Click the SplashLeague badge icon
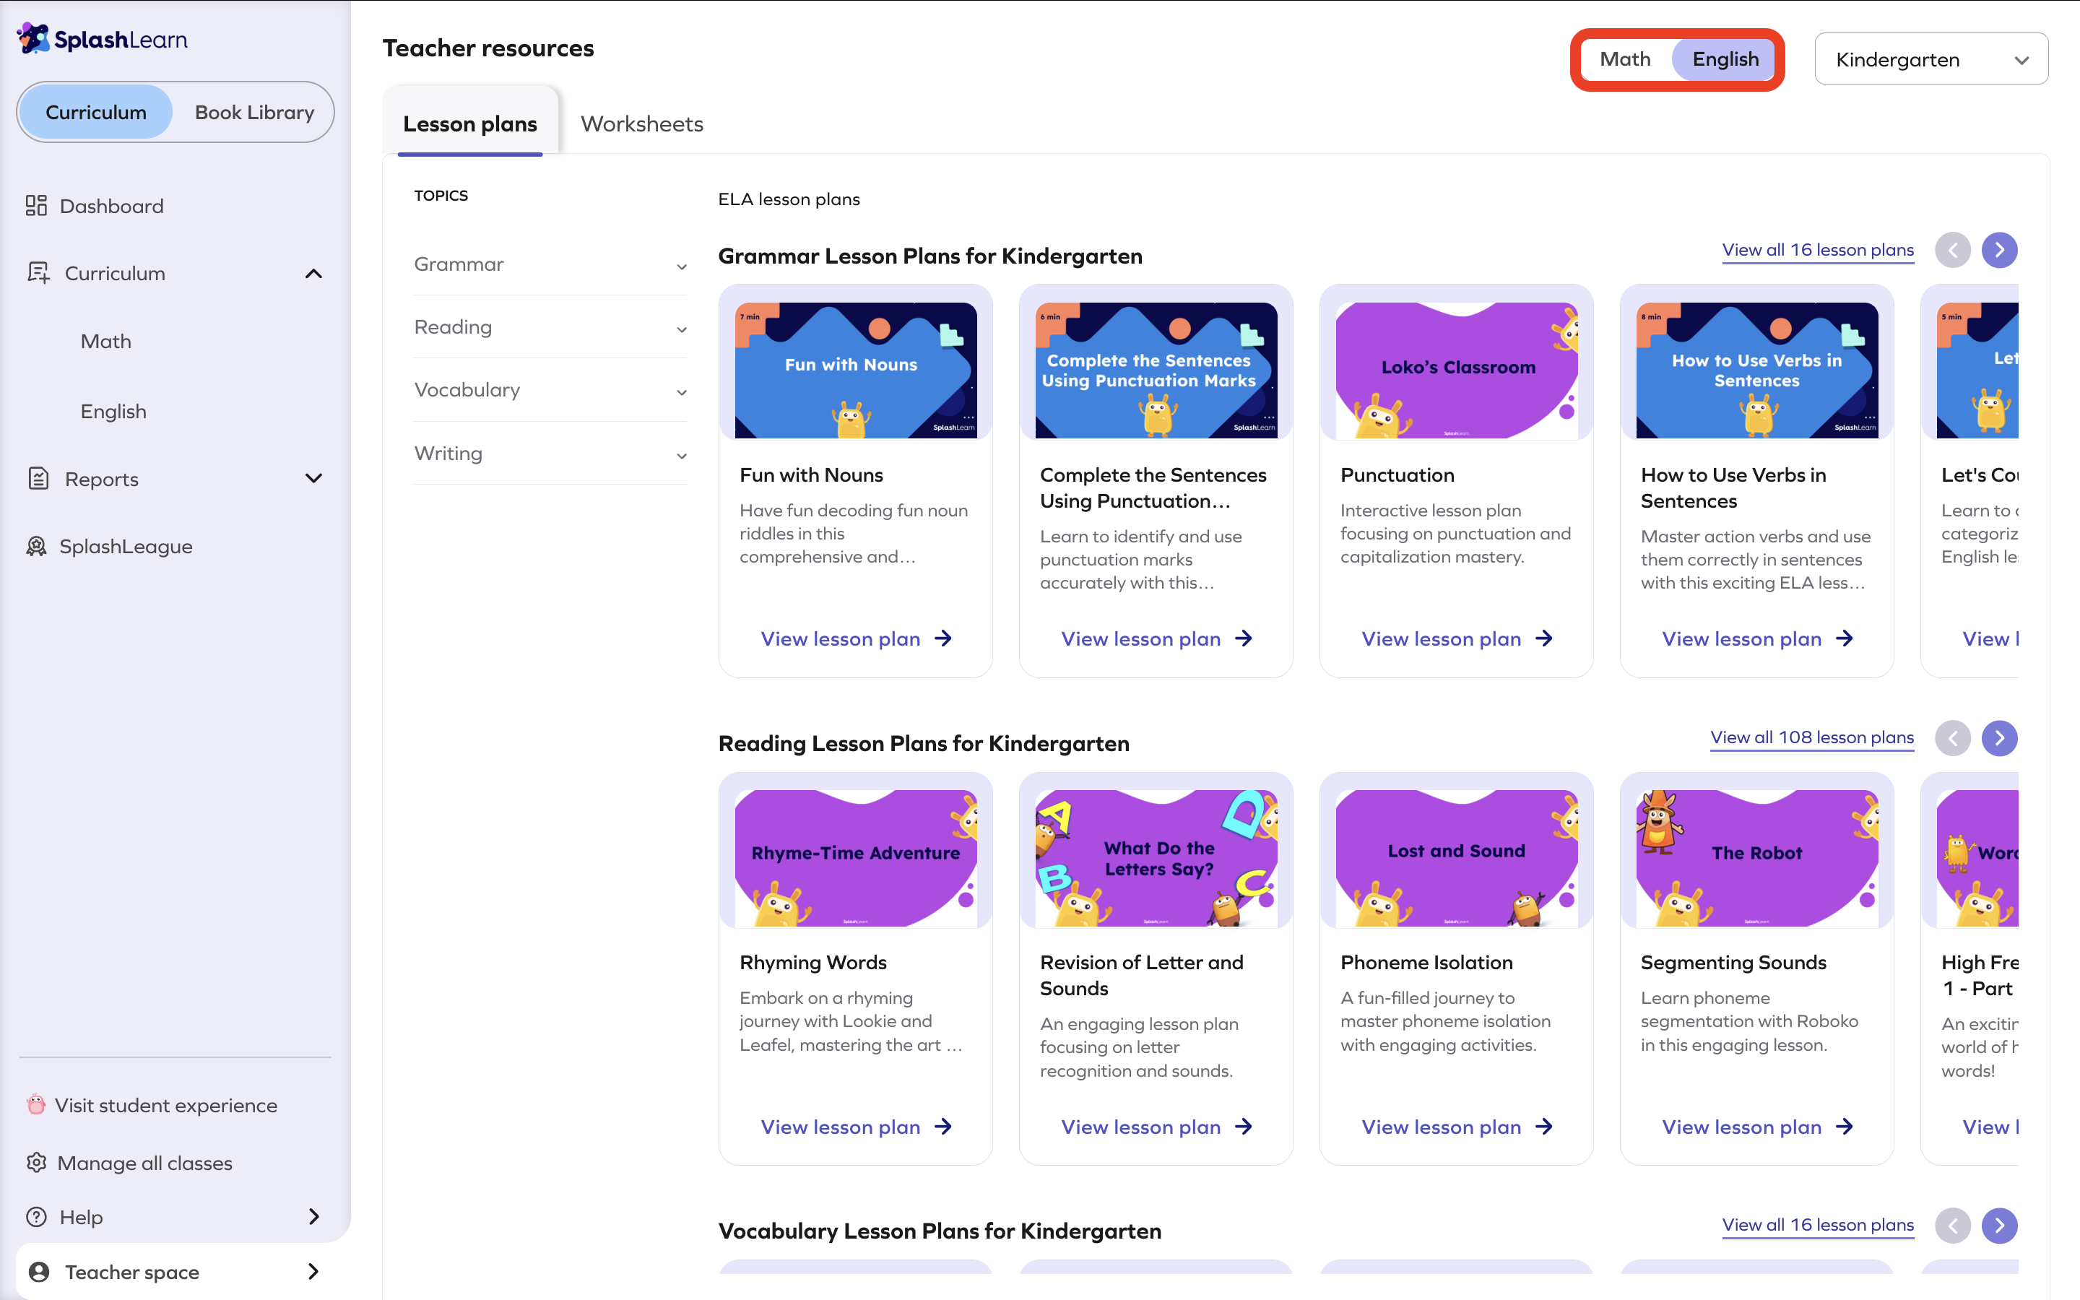Viewport: 2080px width, 1300px height. (x=36, y=546)
